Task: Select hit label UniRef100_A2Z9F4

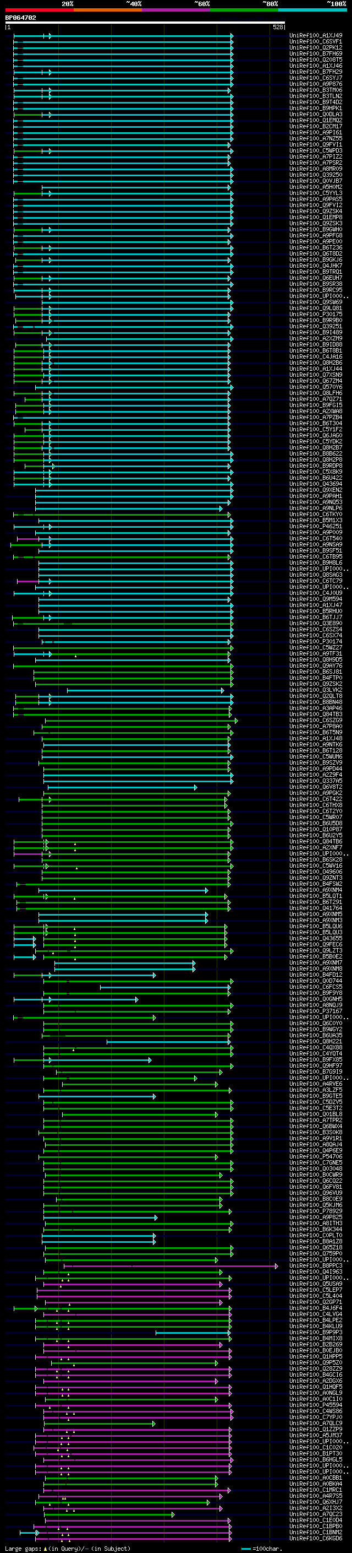Action: 316,775
